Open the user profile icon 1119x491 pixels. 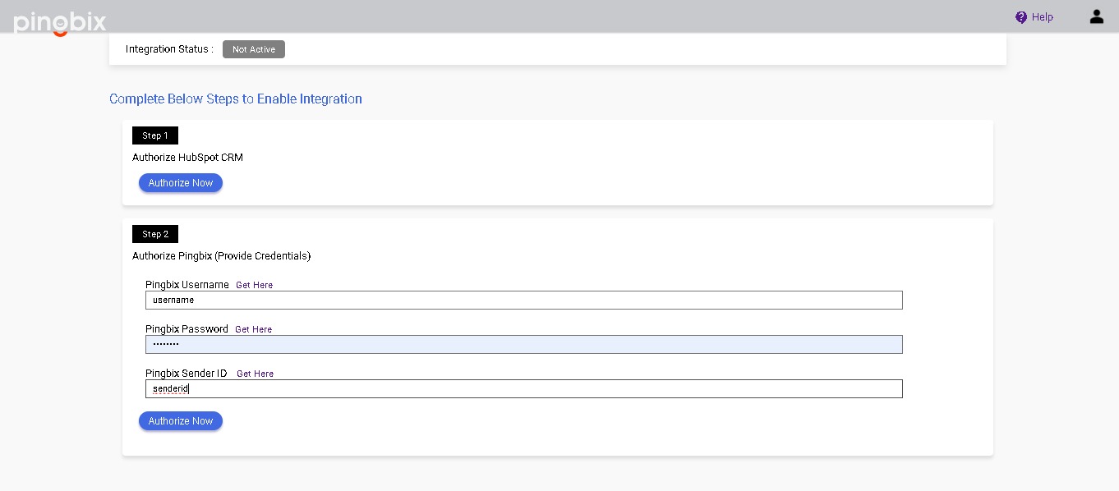pos(1096,16)
